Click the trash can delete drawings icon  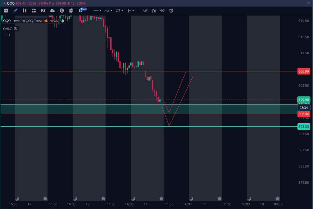pyautogui.click(x=171, y=11)
